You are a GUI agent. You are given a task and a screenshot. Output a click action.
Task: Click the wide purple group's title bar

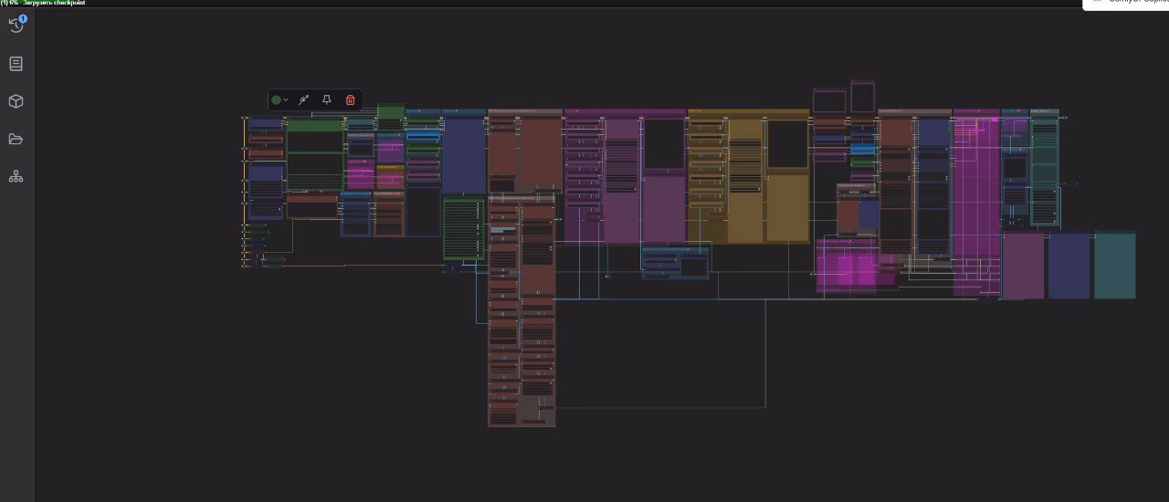tap(625, 112)
